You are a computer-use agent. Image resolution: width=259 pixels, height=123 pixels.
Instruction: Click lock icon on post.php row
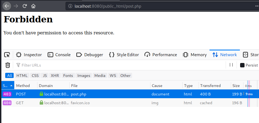pyautogui.click(x=41, y=94)
